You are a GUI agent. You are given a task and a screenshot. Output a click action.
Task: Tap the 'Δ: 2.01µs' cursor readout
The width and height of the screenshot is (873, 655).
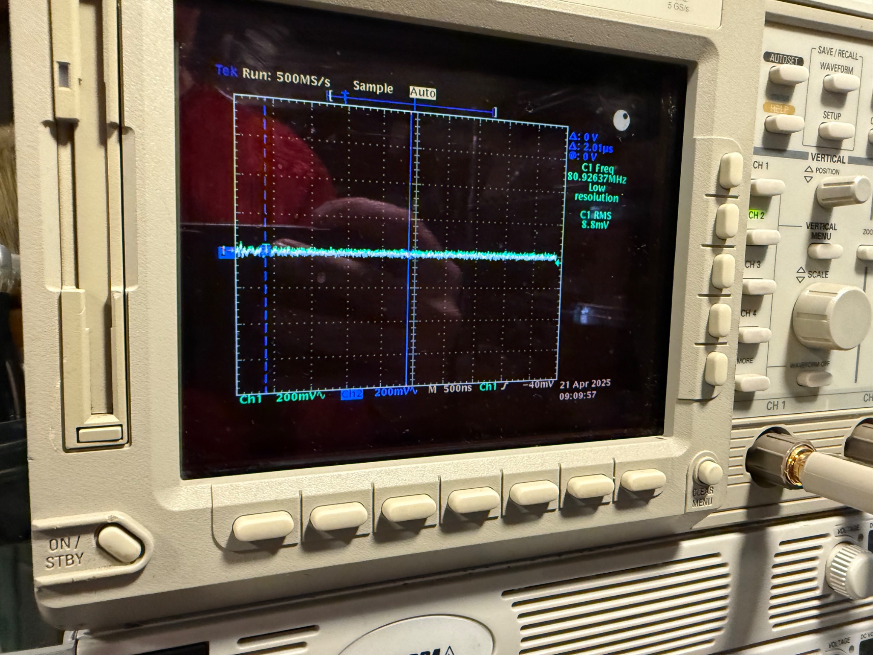pos(591,148)
